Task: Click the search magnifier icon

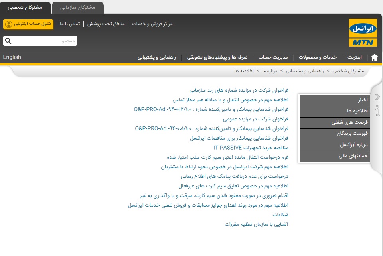Action: point(8,41)
